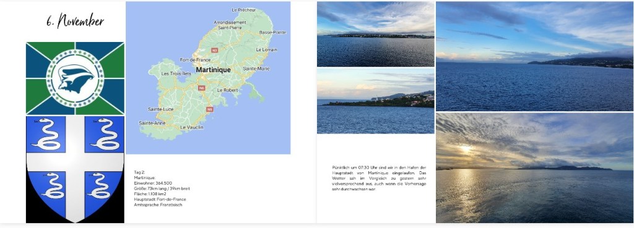Click the '6. November' heading
Screen dimensions: 634x228
[75, 21]
